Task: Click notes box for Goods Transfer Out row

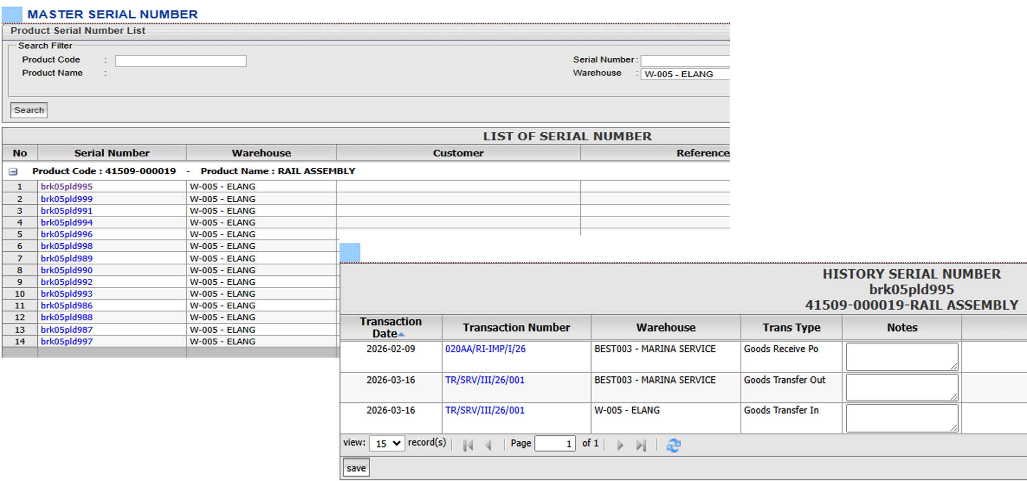Action: (x=902, y=387)
